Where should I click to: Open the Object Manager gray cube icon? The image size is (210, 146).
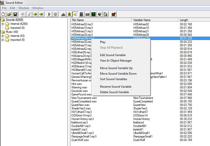(x=99, y=14)
